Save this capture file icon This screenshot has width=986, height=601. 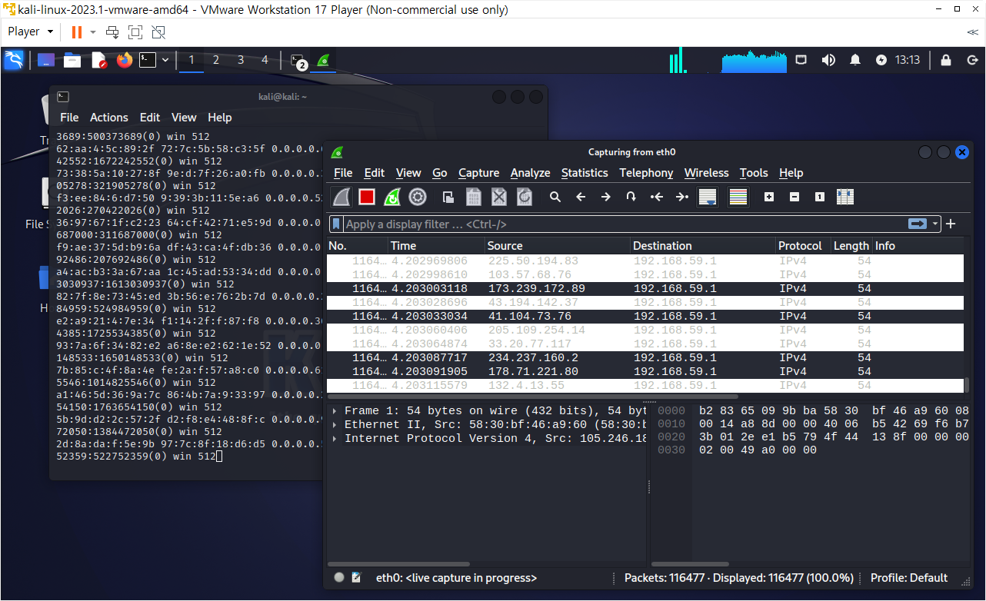point(474,197)
